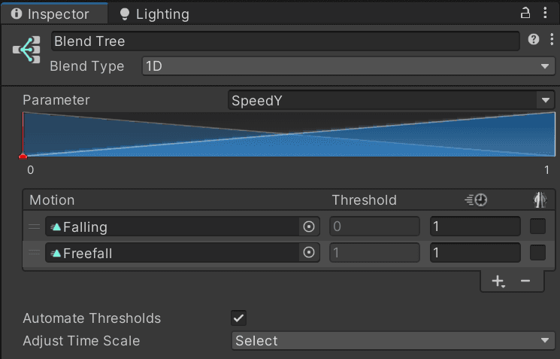Click the time scale column header icon
Image resolution: width=560 pixels, height=359 pixels.
pos(477,199)
